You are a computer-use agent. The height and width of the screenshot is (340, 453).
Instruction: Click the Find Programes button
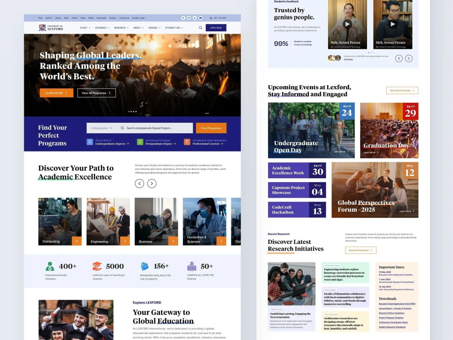(x=211, y=128)
